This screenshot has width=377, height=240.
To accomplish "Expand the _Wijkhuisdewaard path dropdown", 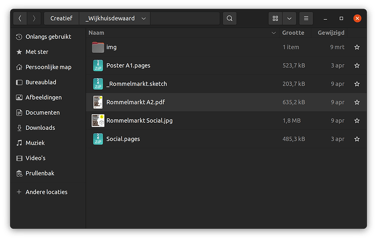I will (x=144, y=19).
